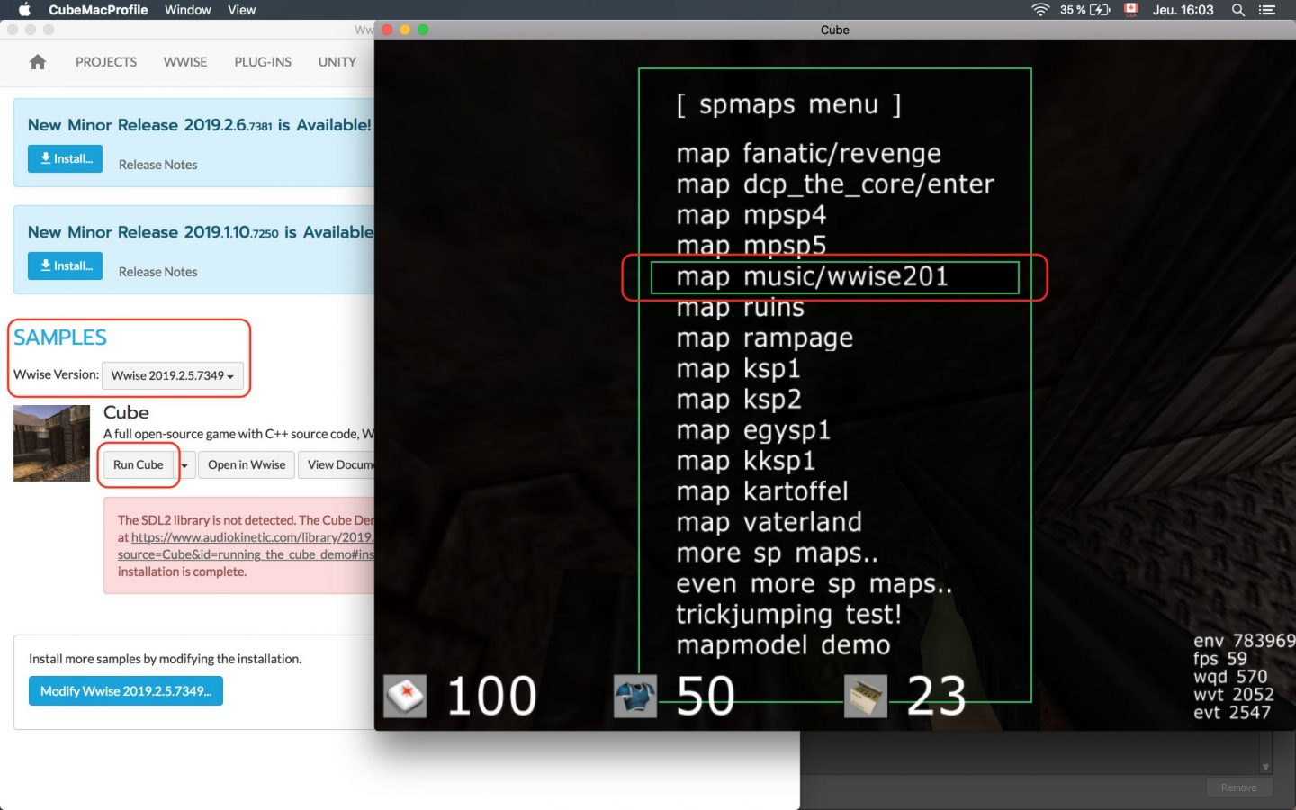This screenshot has height=810, width=1296.
Task: Click the blue armor icon in Cube HUD
Action: click(635, 696)
